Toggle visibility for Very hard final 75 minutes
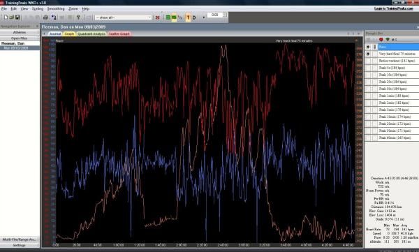 (368, 54)
